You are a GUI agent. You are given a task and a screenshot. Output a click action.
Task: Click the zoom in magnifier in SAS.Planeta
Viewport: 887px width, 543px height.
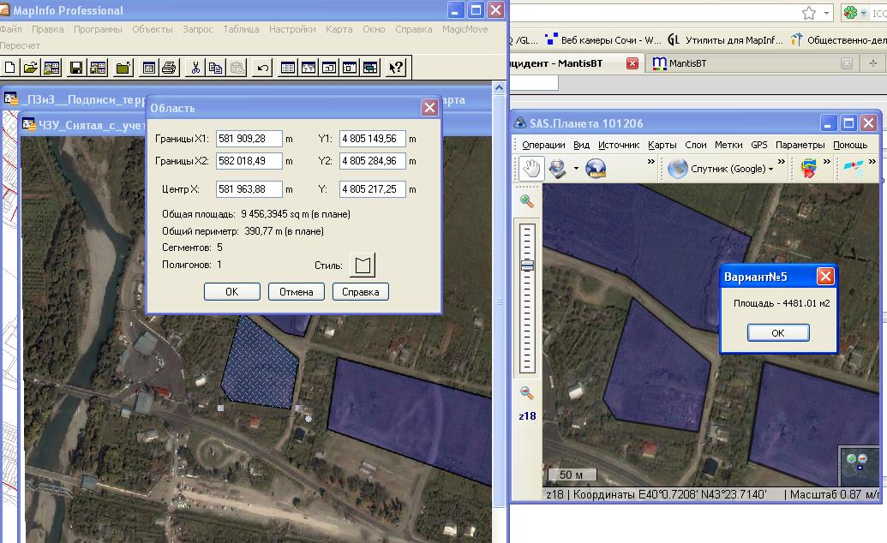[x=527, y=201]
